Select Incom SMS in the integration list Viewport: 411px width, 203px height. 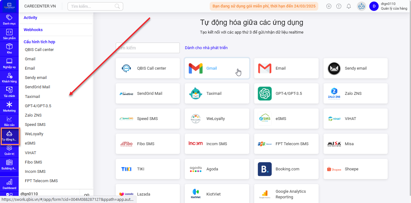click(x=35, y=172)
